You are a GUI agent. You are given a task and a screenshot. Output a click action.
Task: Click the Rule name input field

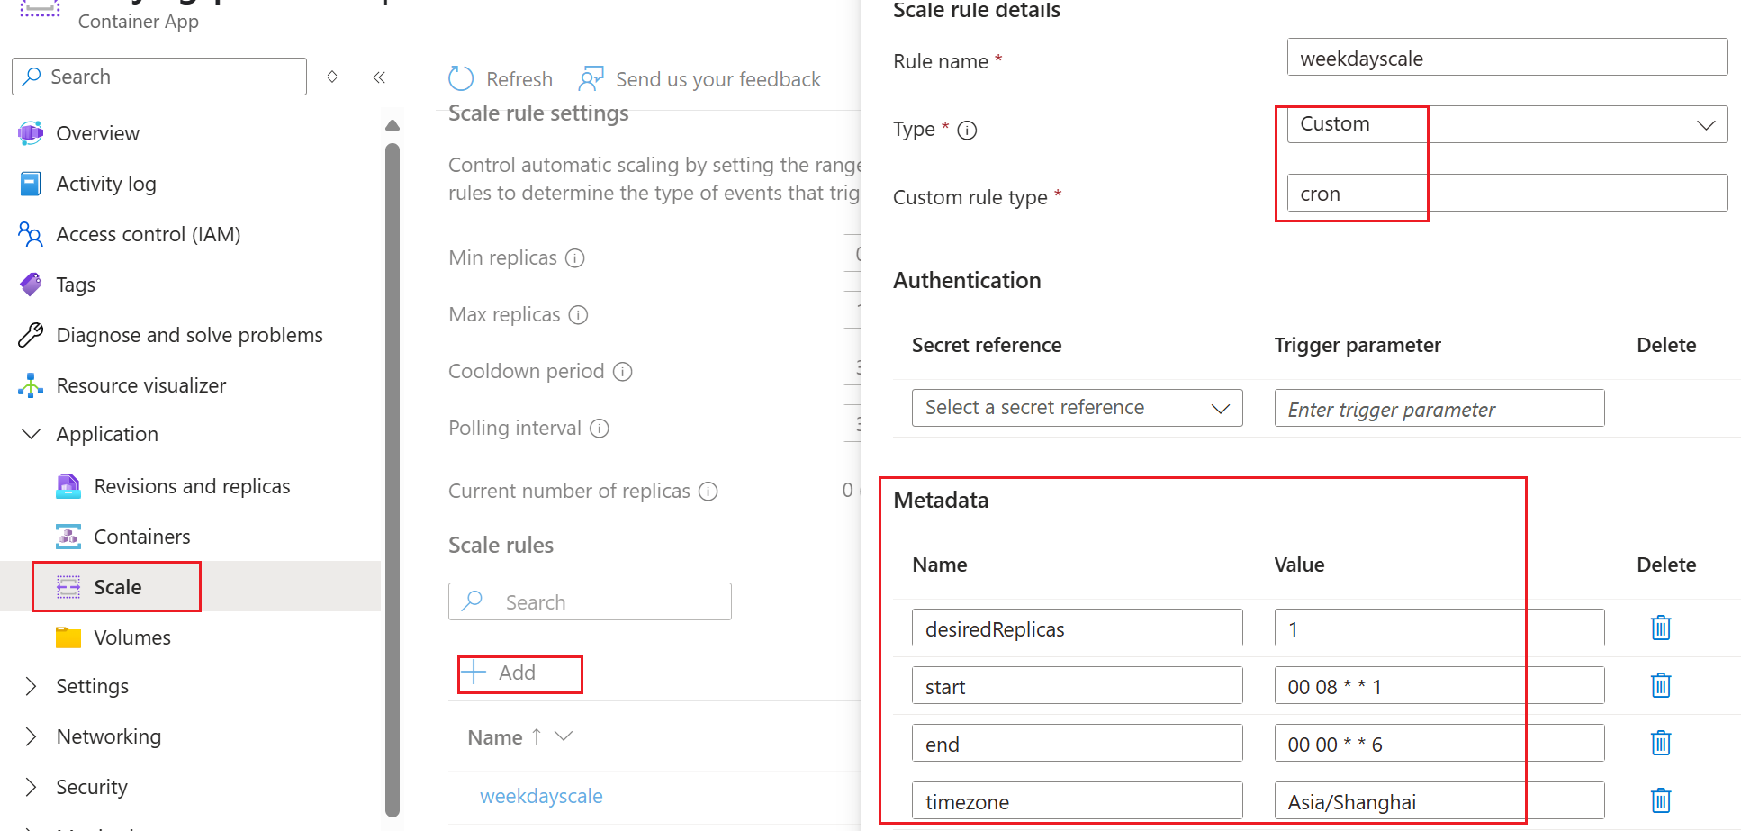[x=1507, y=59]
